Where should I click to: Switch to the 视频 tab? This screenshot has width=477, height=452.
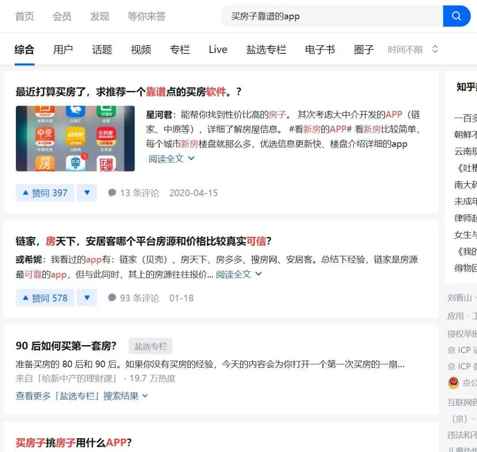pos(140,49)
